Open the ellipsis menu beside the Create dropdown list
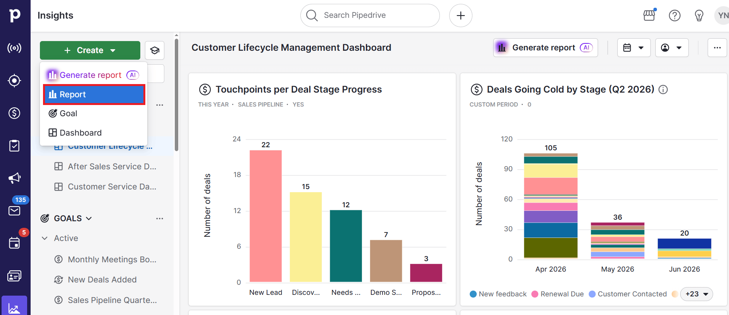The width and height of the screenshot is (729, 315). click(x=160, y=105)
